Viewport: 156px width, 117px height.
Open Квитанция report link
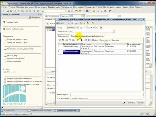[x=11, y=72]
